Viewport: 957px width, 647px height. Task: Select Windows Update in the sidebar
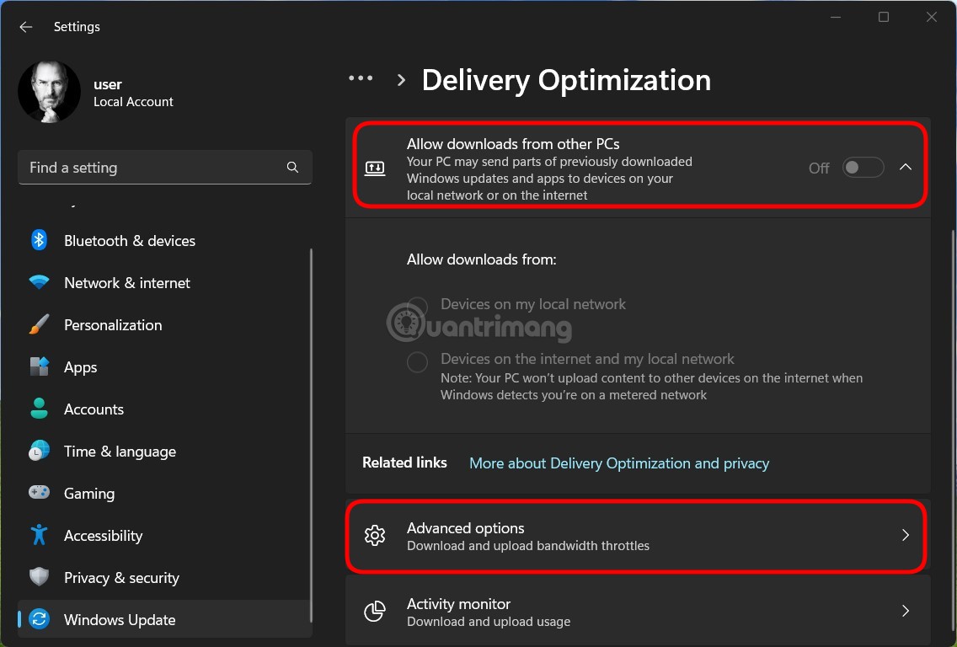pyautogui.click(x=120, y=619)
